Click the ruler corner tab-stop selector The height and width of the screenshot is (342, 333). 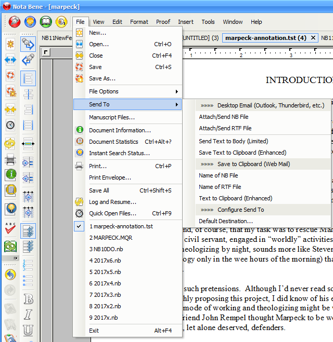(46, 52)
